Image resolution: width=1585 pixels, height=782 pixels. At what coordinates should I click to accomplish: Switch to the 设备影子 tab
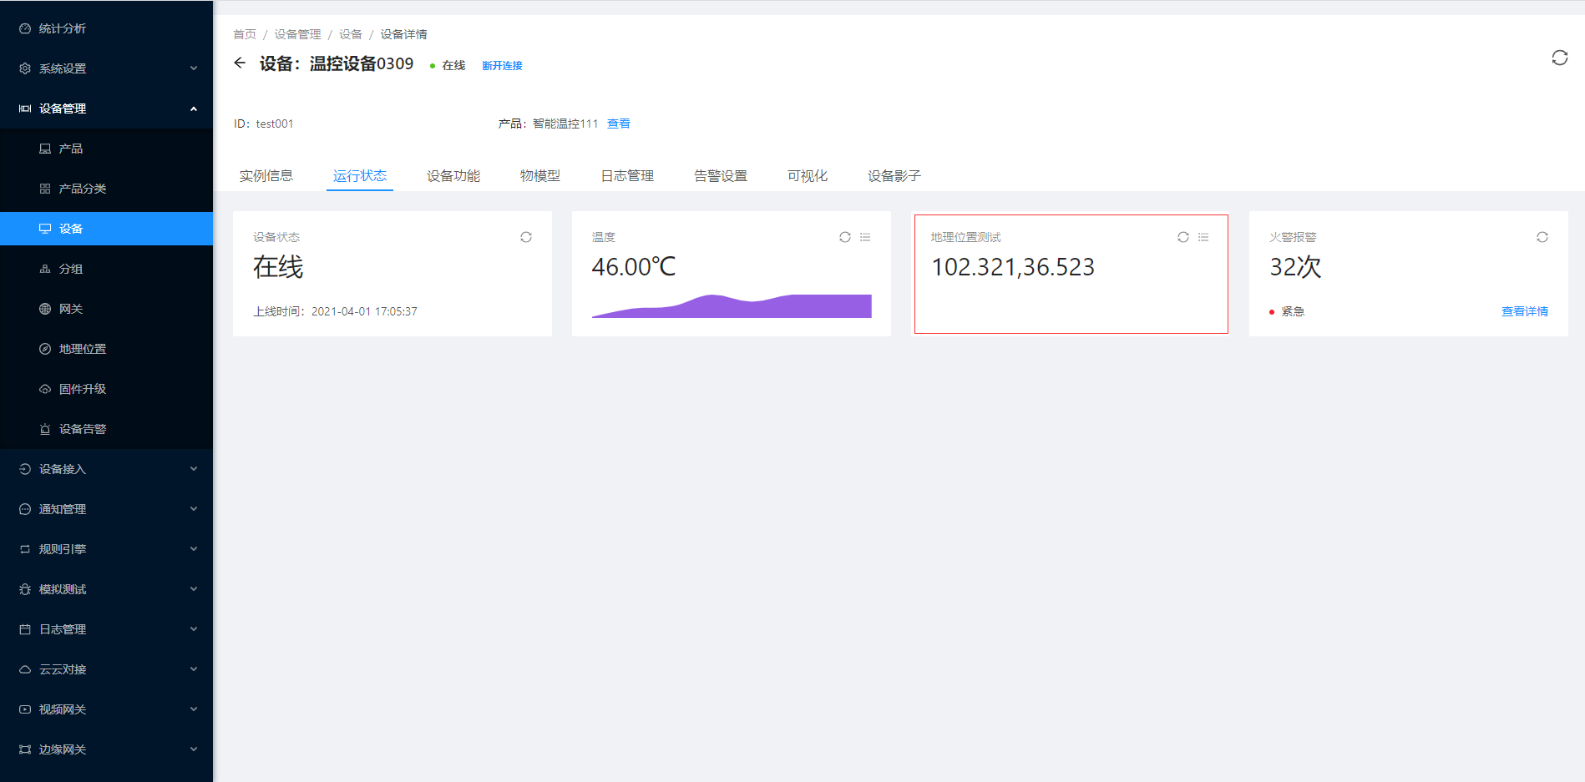tap(894, 175)
